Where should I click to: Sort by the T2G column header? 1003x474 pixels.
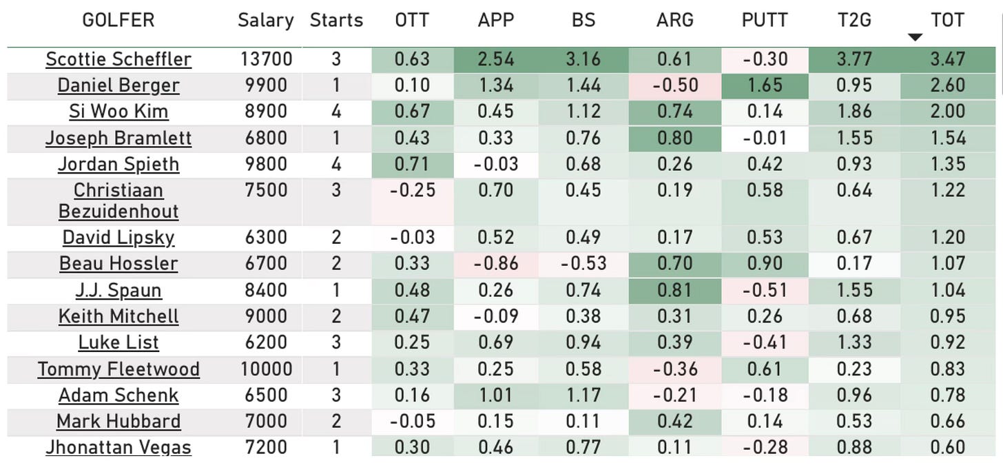pos(854,20)
